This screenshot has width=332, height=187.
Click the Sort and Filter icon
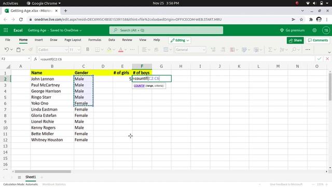tap(282, 50)
